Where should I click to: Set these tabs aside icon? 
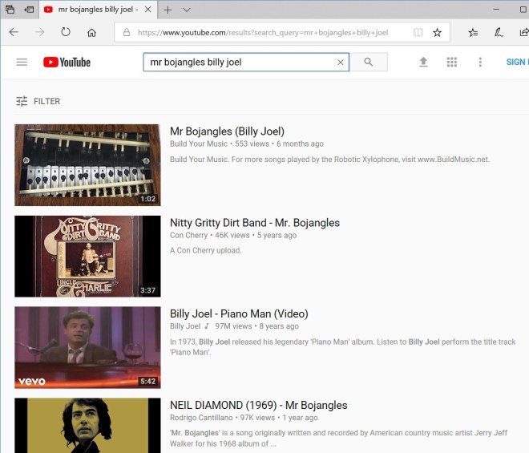(29, 10)
